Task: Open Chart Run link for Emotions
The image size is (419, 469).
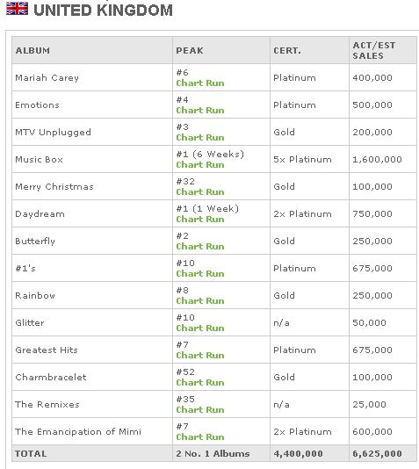Action: (x=200, y=110)
